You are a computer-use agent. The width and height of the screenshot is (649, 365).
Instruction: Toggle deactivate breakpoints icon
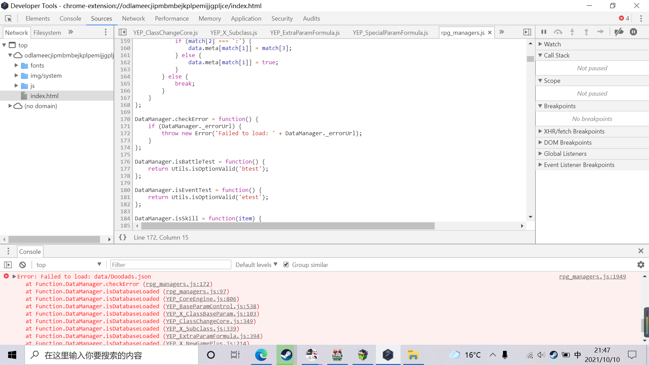(x=619, y=32)
